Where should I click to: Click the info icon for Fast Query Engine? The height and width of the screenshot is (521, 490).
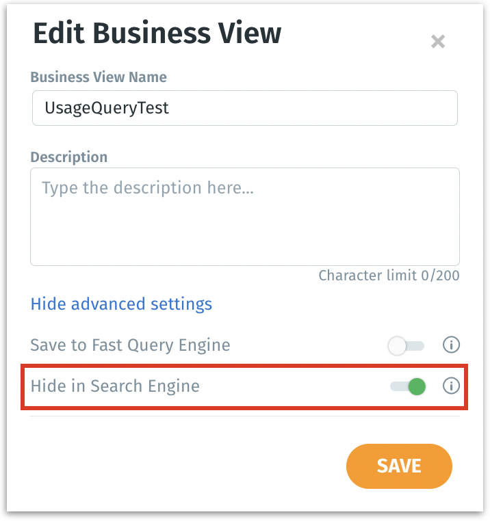pos(451,345)
